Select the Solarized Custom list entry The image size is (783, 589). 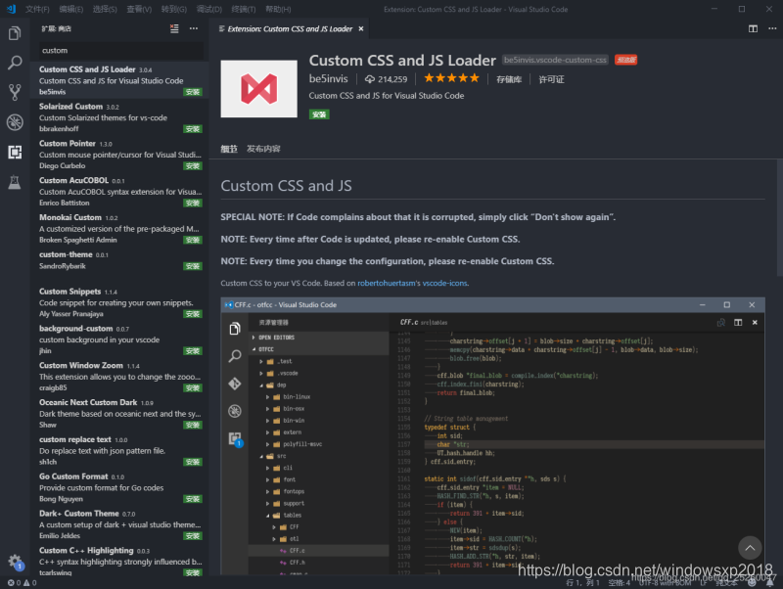click(x=119, y=117)
